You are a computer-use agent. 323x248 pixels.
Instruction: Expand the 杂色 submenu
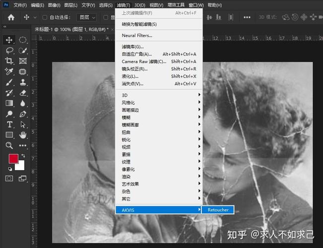click(x=159, y=191)
